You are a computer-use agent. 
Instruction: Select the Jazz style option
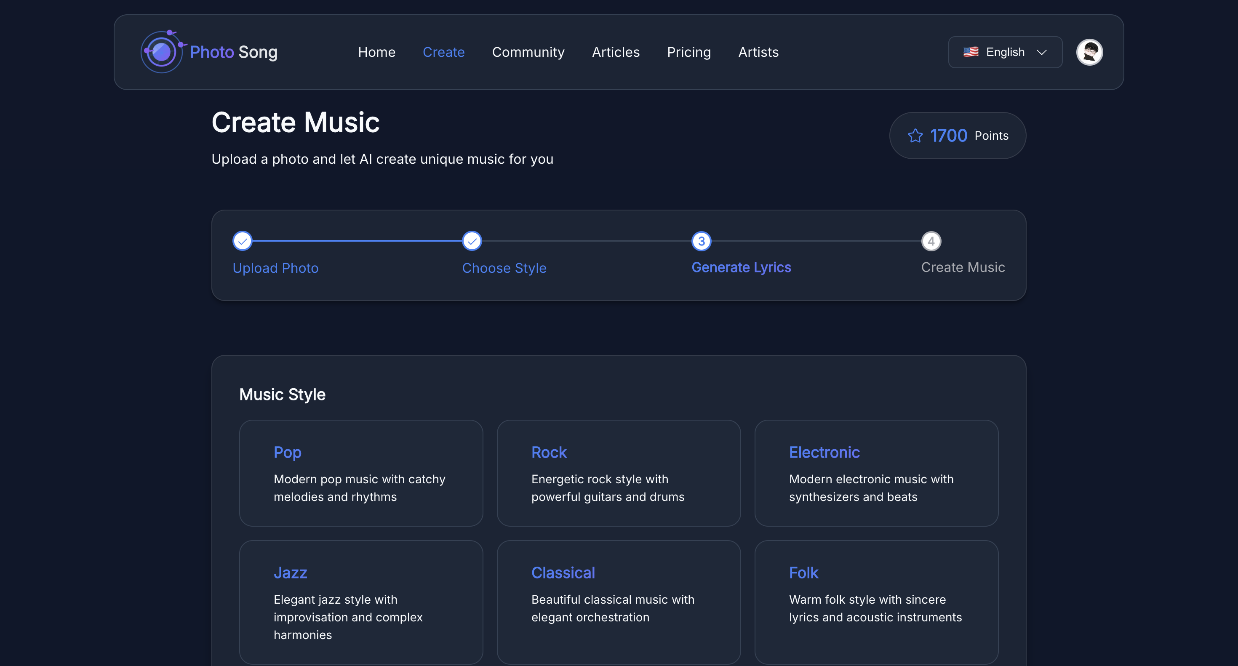pos(361,602)
